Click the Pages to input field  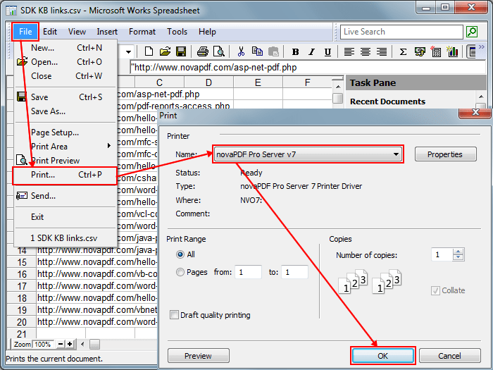point(294,272)
